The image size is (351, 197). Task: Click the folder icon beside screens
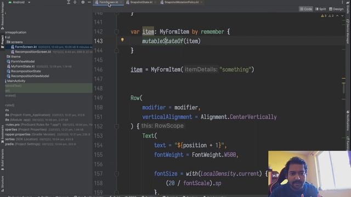point(9,42)
